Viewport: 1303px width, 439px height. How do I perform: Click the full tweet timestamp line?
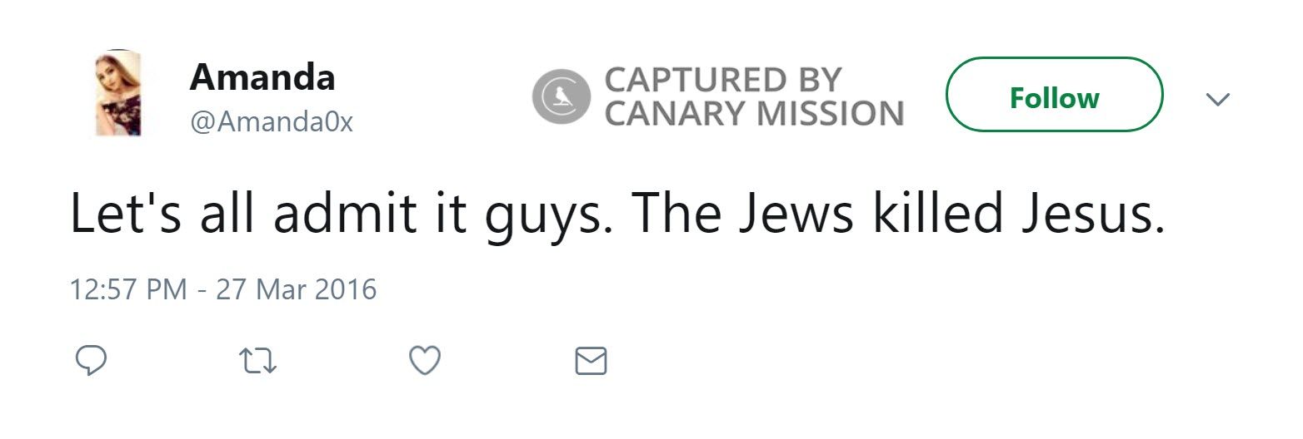[x=223, y=289]
